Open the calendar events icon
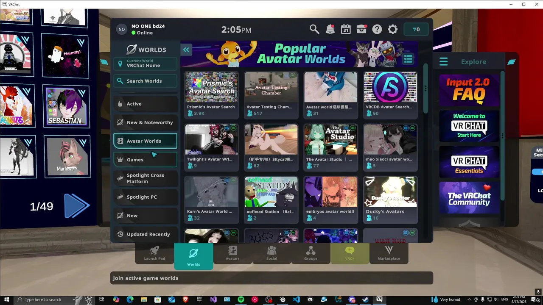The height and width of the screenshot is (305, 543). click(346, 29)
